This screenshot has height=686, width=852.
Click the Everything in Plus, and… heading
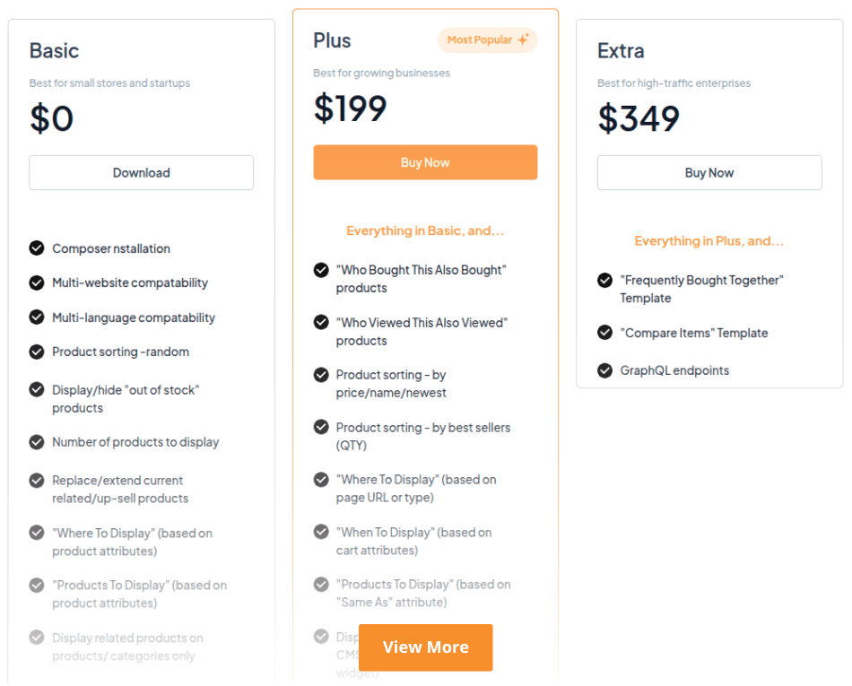709,241
